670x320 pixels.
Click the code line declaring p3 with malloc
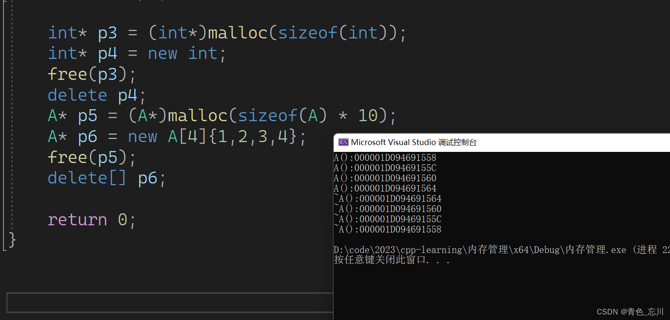click(x=227, y=33)
